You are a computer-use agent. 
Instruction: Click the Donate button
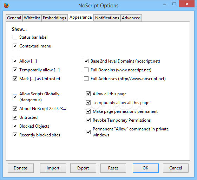coord(21,168)
